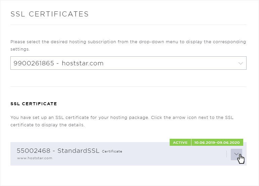Click the SSL CERTIFICATES page heading
259x186 pixels.
point(50,14)
